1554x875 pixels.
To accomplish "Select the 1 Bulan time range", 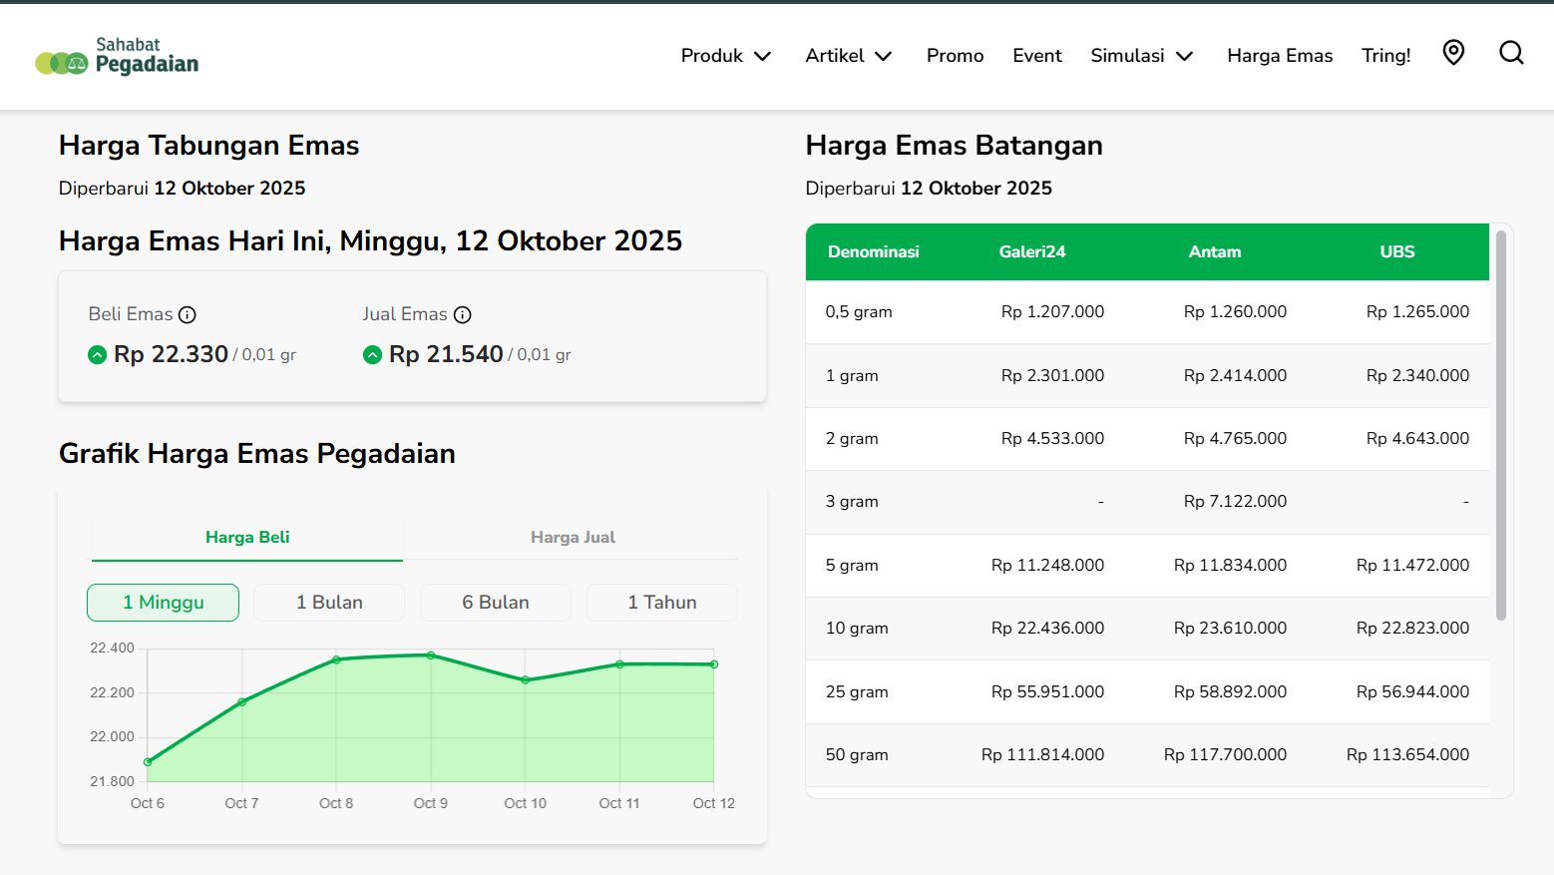I will (x=329, y=603).
